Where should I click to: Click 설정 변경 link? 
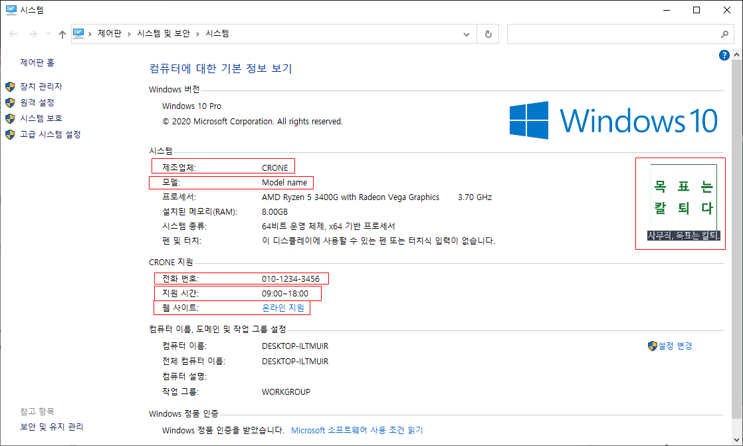(675, 346)
